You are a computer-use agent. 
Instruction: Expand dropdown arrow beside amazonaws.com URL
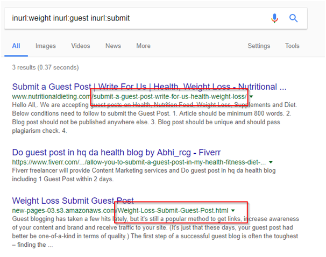[x=233, y=211]
